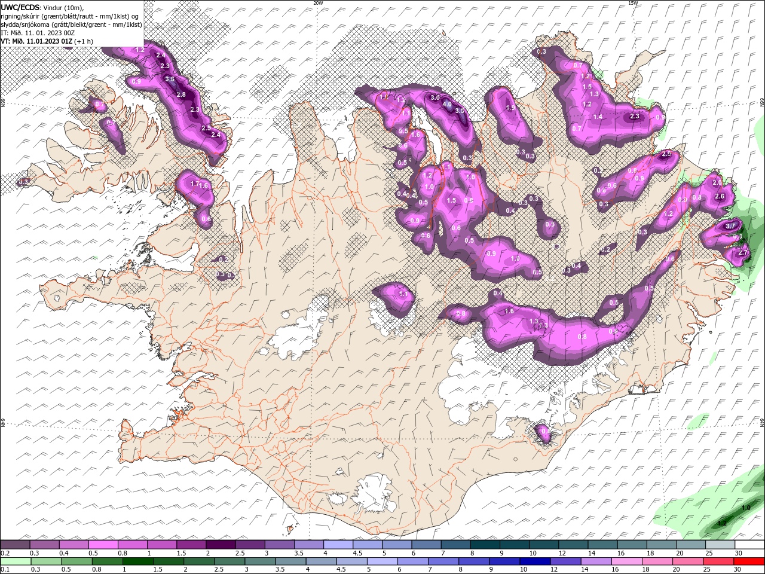Pick the 0.4 swatch on the upper color scale

[x=74, y=545]
